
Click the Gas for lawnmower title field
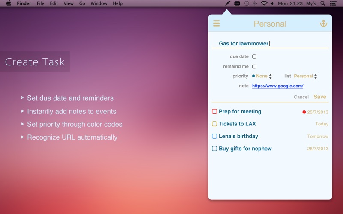270,43
